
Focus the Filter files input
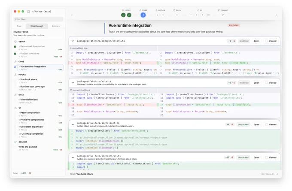pyautogui.click(x=38, y=19)
